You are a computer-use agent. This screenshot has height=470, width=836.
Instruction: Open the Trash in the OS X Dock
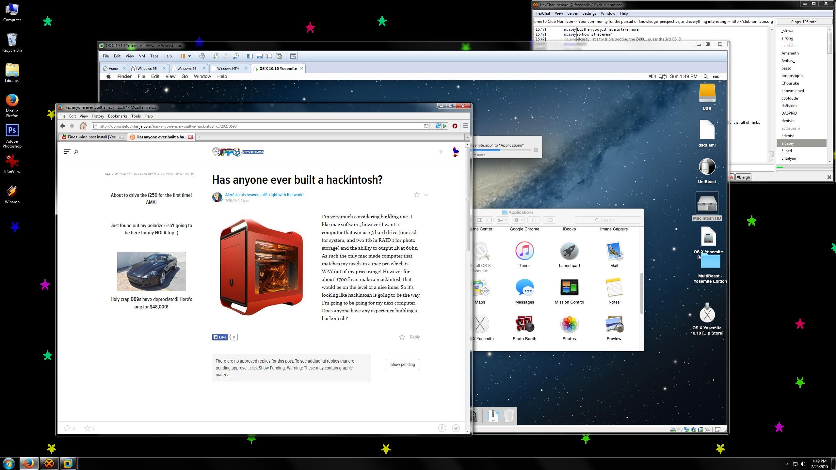click(x=508, y=416)
